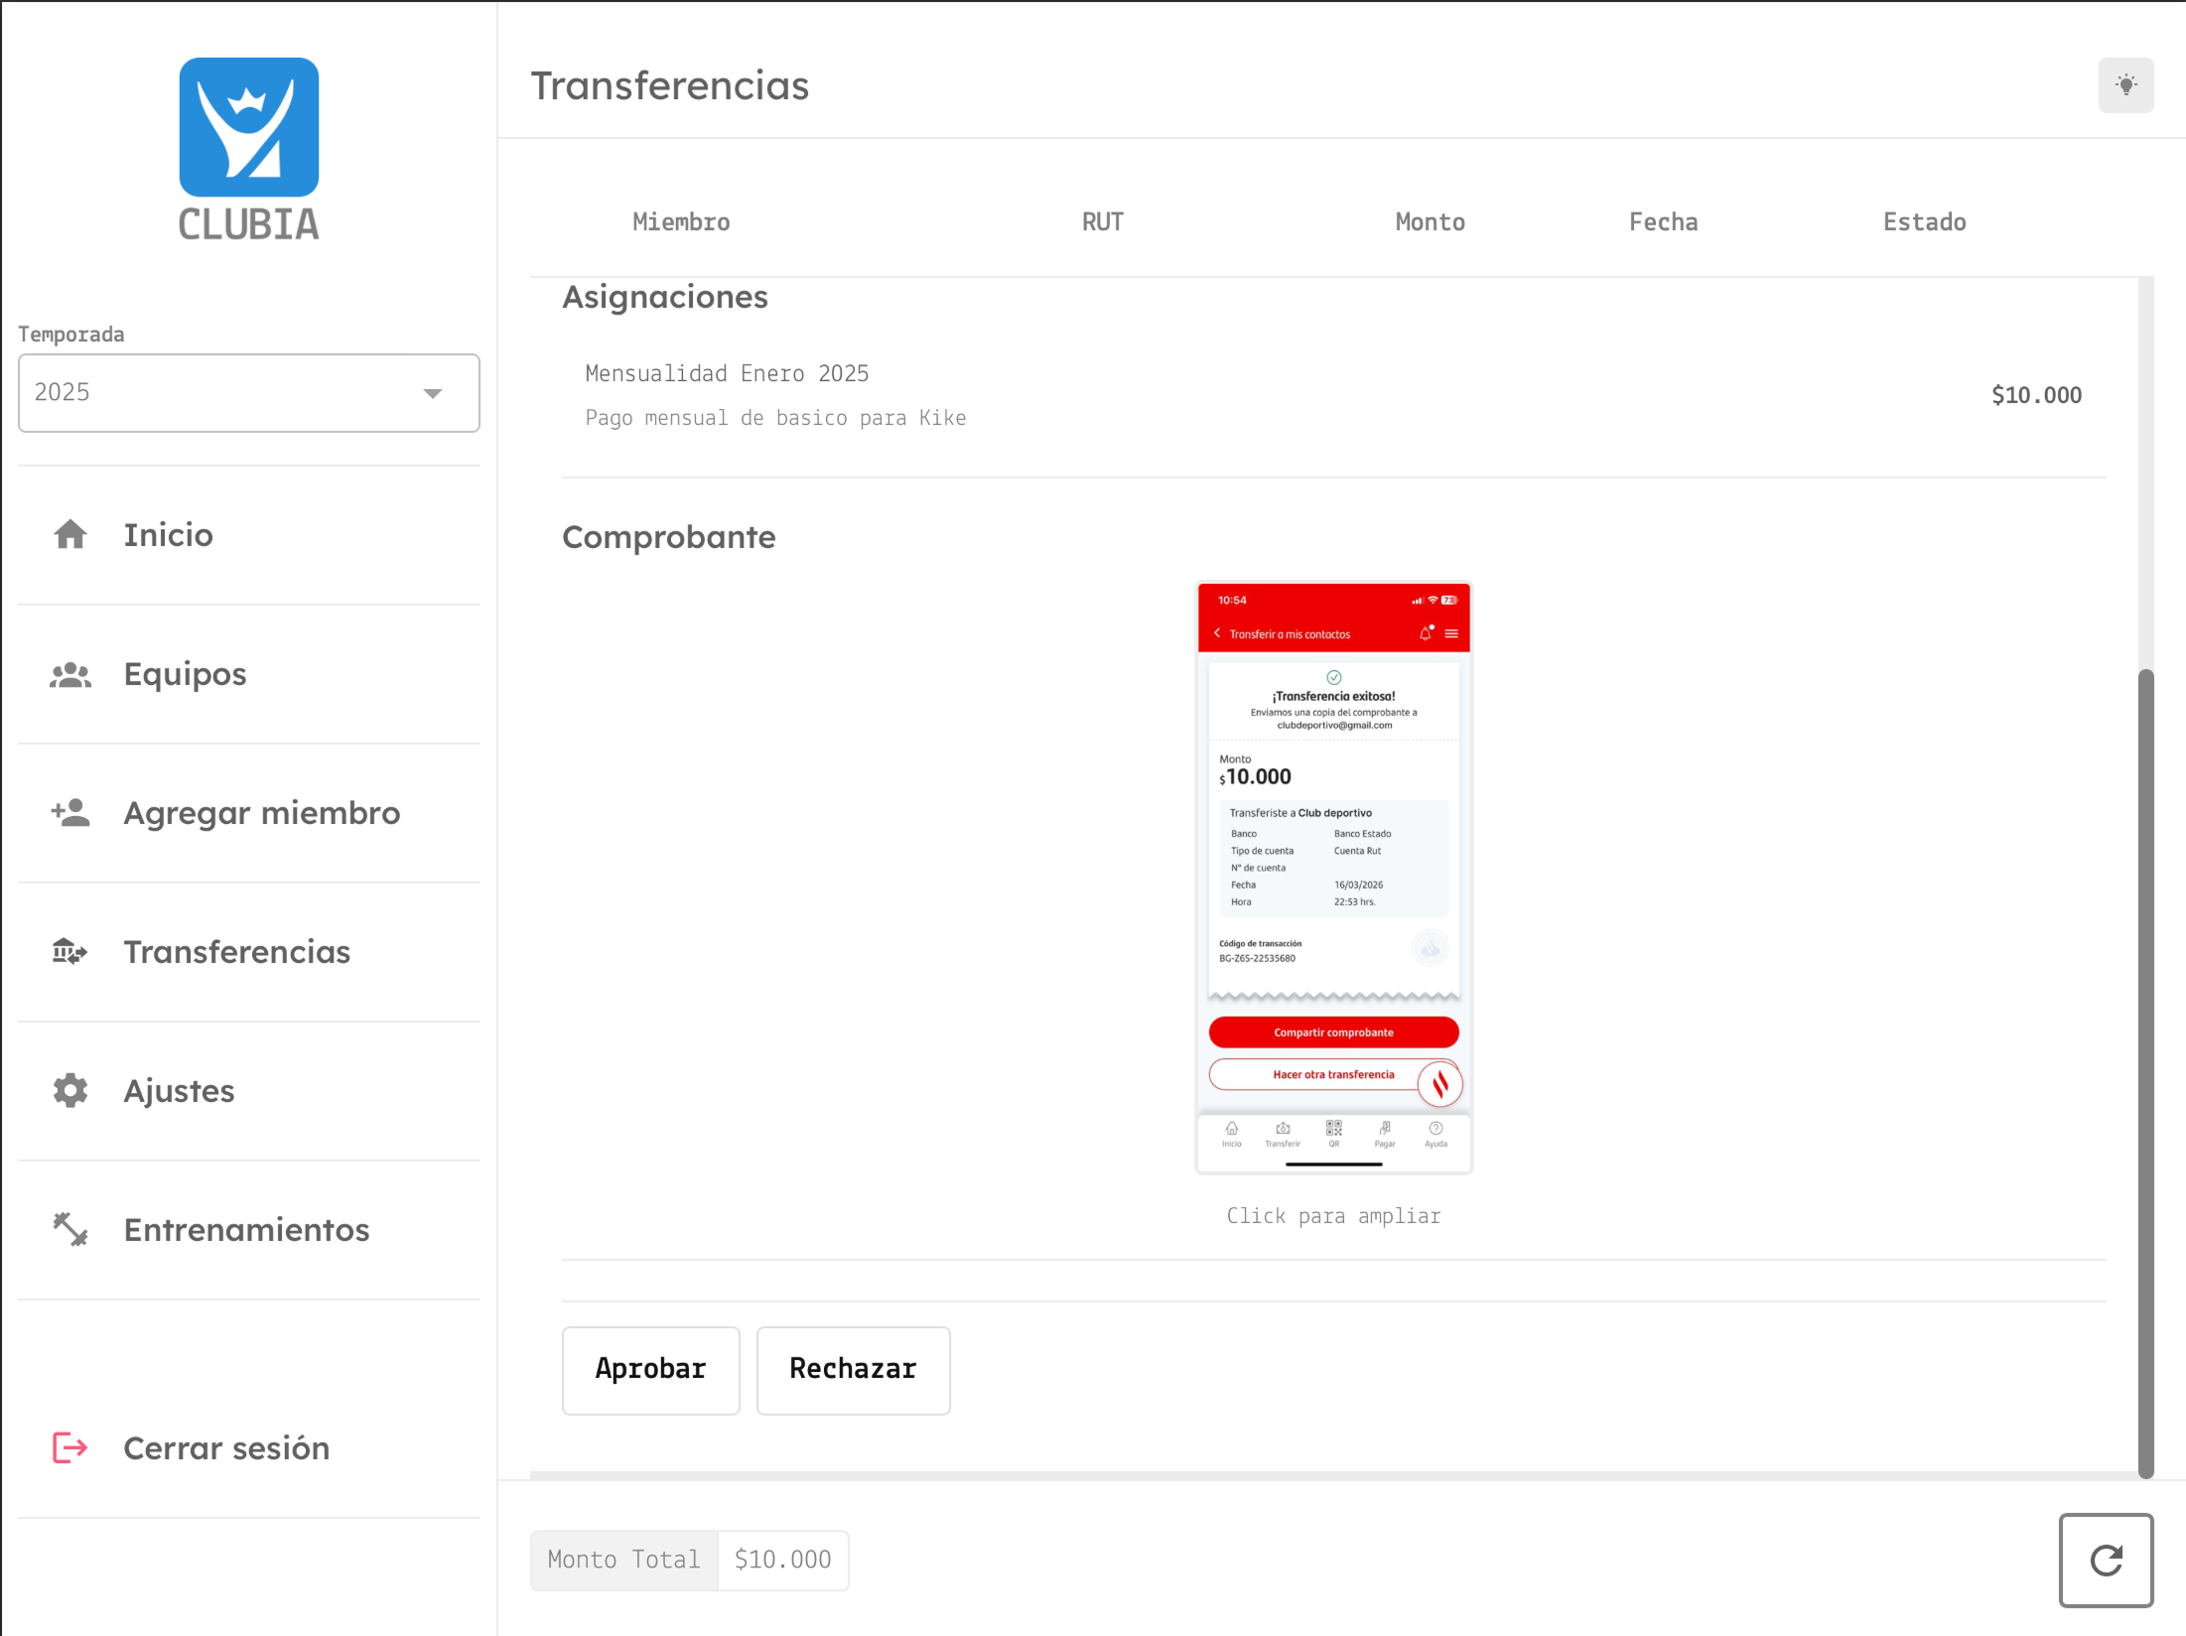The width and height of the screenshot is (2186, 1636).
Task: Reject the transfer with Rechazar
Action: (x=853, y=1370)
